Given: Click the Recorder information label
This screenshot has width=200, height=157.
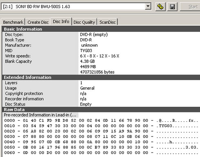Looking at the screenshot, I should pos(24,99).
